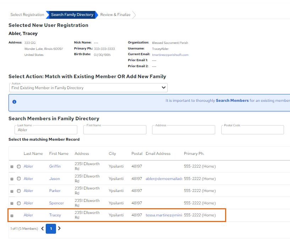
Task: Click the Last Name search field
Action: [46, 130]
